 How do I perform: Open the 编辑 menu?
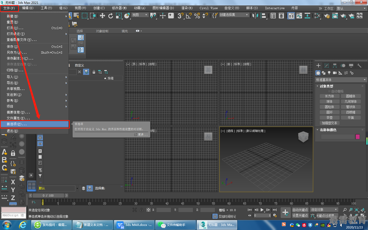[x=28, y=8]
